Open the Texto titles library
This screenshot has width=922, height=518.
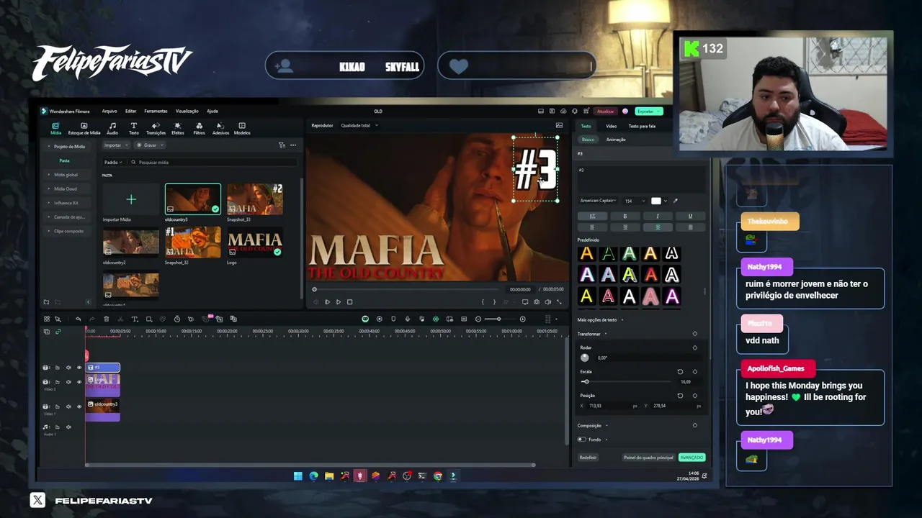pyautogui.click(x=134, y=129)
